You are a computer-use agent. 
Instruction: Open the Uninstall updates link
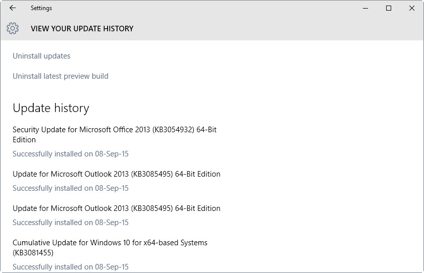click(x=41, y=56)
